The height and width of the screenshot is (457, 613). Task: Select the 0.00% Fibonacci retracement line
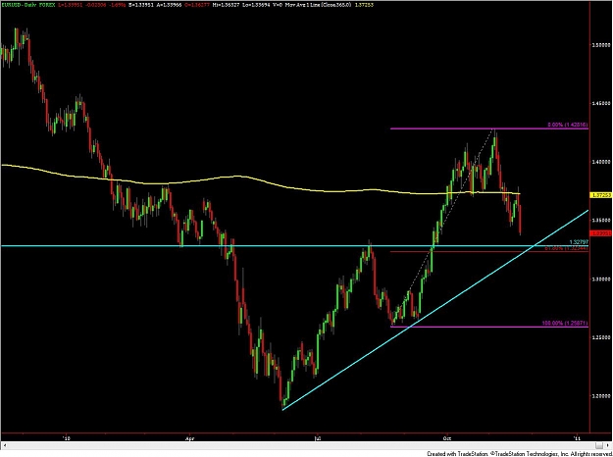coord(489,128)
